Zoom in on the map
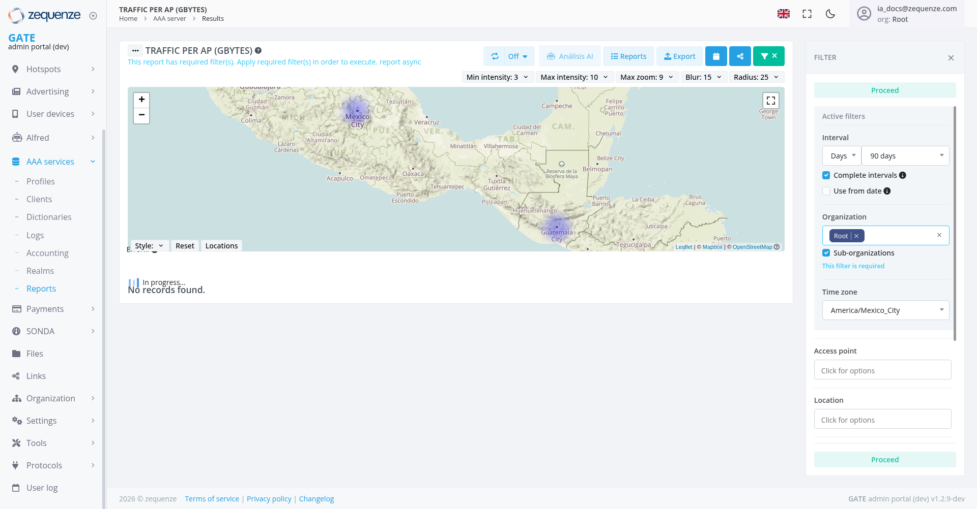 point(141,100)
